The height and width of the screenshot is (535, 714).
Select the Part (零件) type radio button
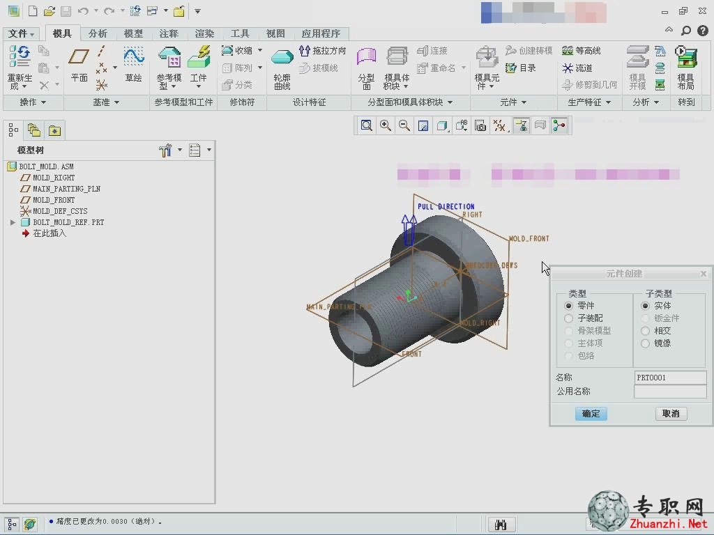click(568, 306)
